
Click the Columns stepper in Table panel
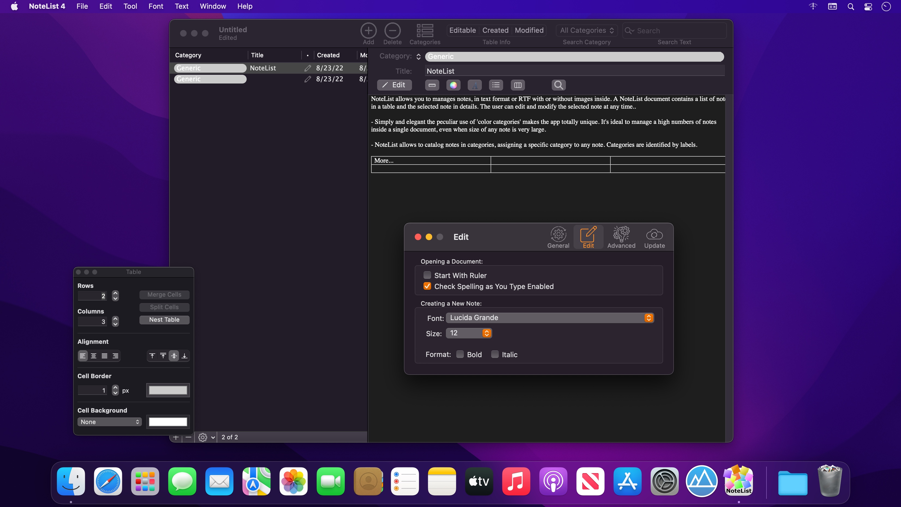click(115, 321)
